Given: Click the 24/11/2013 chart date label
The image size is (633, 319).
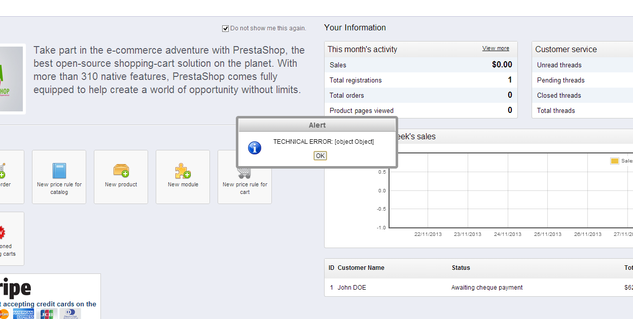Looking at the screenshot, I should (508, 234).
